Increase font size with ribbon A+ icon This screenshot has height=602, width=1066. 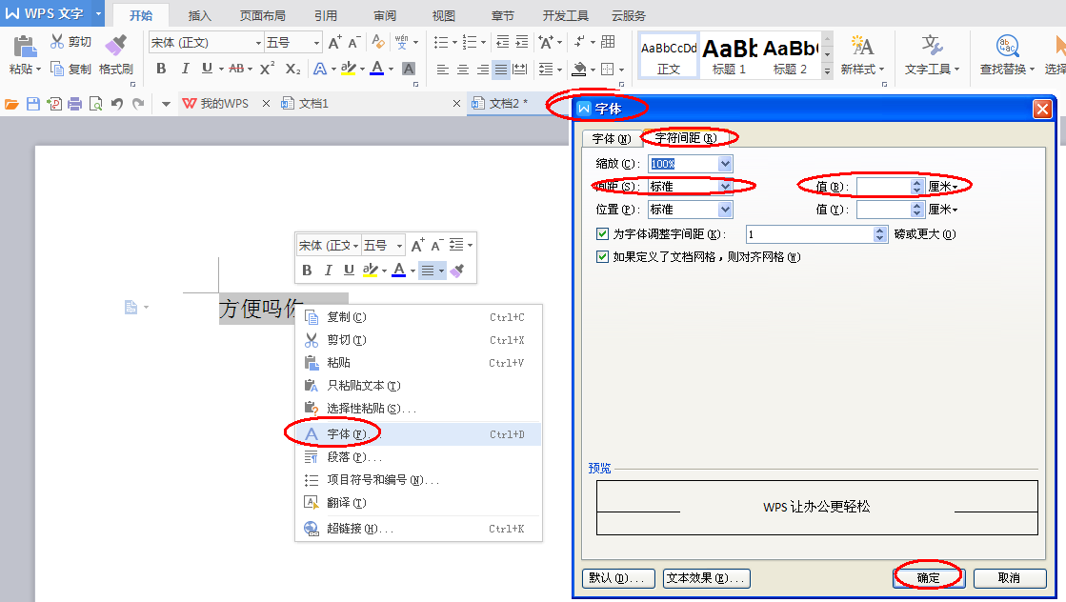tap(334, 42)
